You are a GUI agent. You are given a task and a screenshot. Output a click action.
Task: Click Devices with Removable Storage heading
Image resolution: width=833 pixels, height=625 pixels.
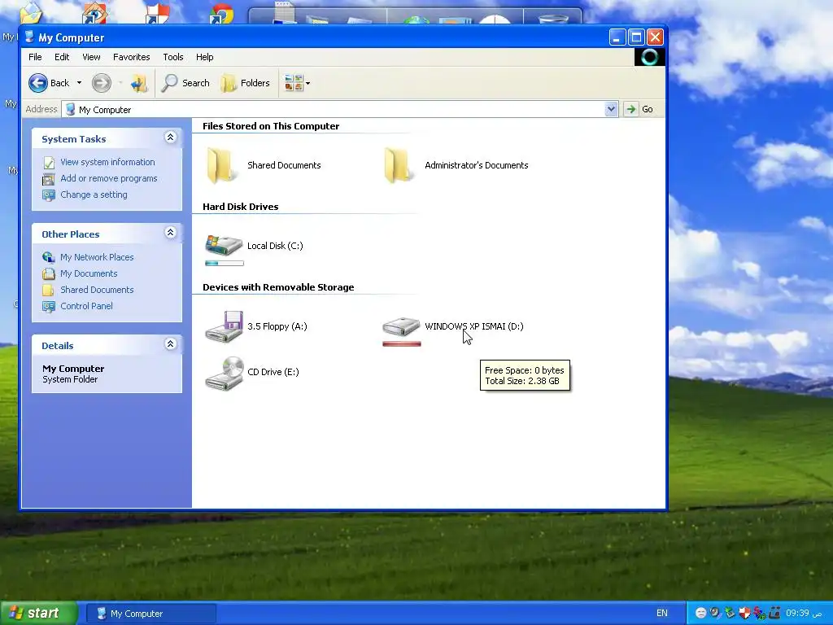pyautogui.click(x=278, y=287)
